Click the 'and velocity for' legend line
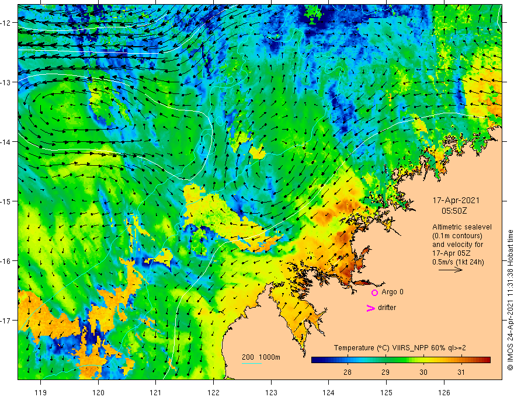Screen dimensions: 514x397 [457, 245]
